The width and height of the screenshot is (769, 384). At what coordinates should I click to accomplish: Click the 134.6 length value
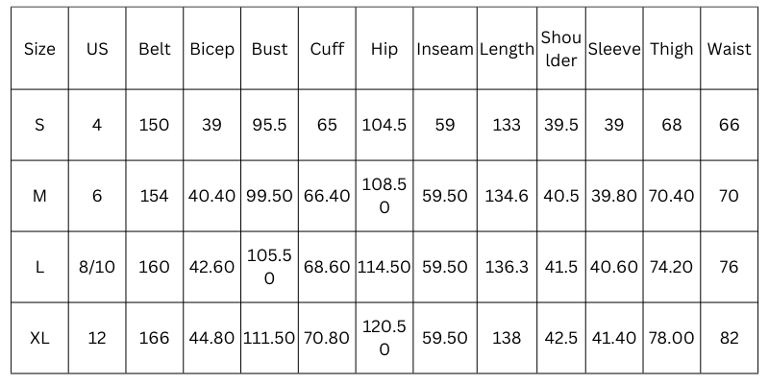507,196
